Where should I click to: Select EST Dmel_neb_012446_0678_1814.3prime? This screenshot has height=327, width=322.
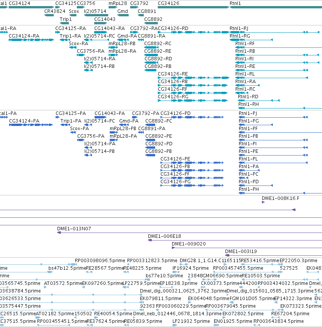pyautogui.click(x=177, y=314)
